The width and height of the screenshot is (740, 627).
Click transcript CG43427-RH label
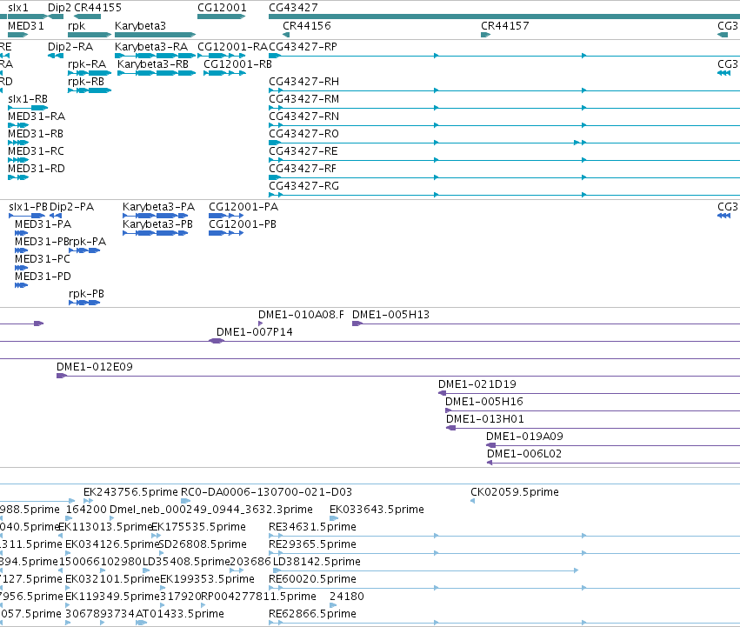(x=304, y=82)
